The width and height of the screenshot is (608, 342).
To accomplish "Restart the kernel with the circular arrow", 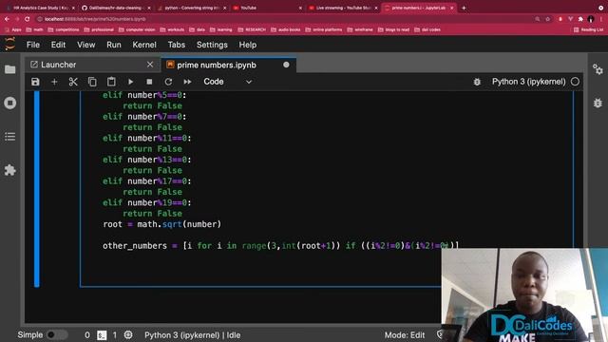I will click(168, 82).
